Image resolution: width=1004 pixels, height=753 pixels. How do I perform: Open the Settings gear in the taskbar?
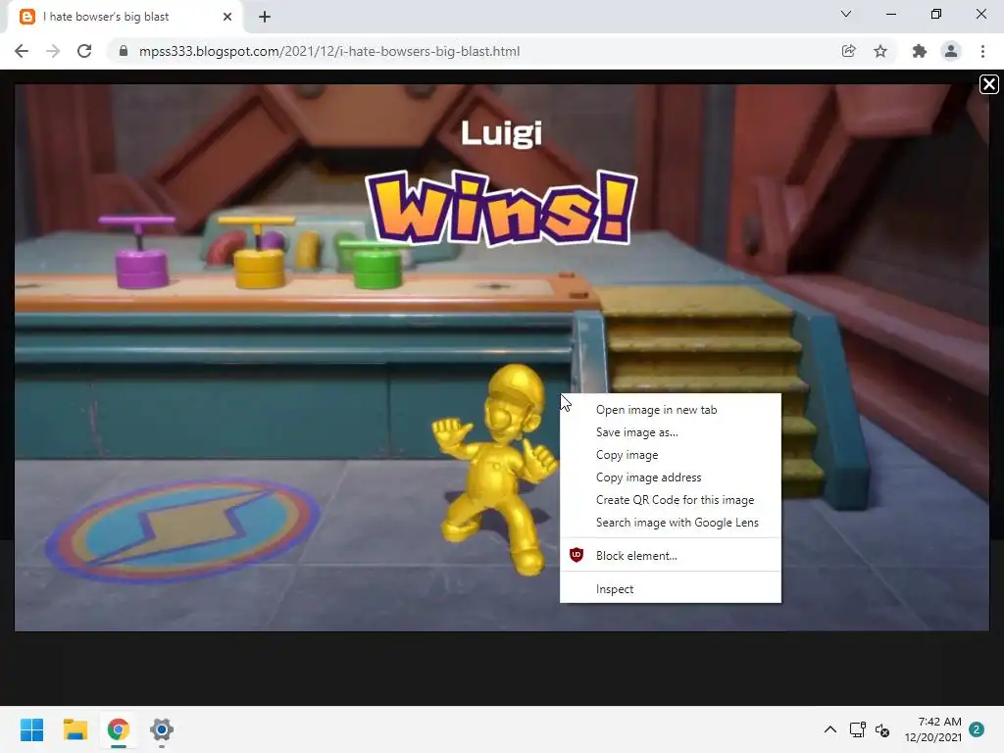pyautogui.click(x=162, y=729)
